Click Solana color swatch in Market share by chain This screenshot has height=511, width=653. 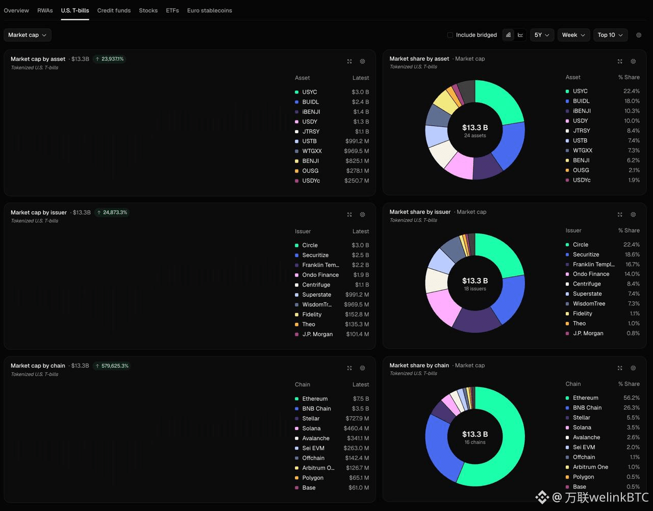click(x=567, y=427)
